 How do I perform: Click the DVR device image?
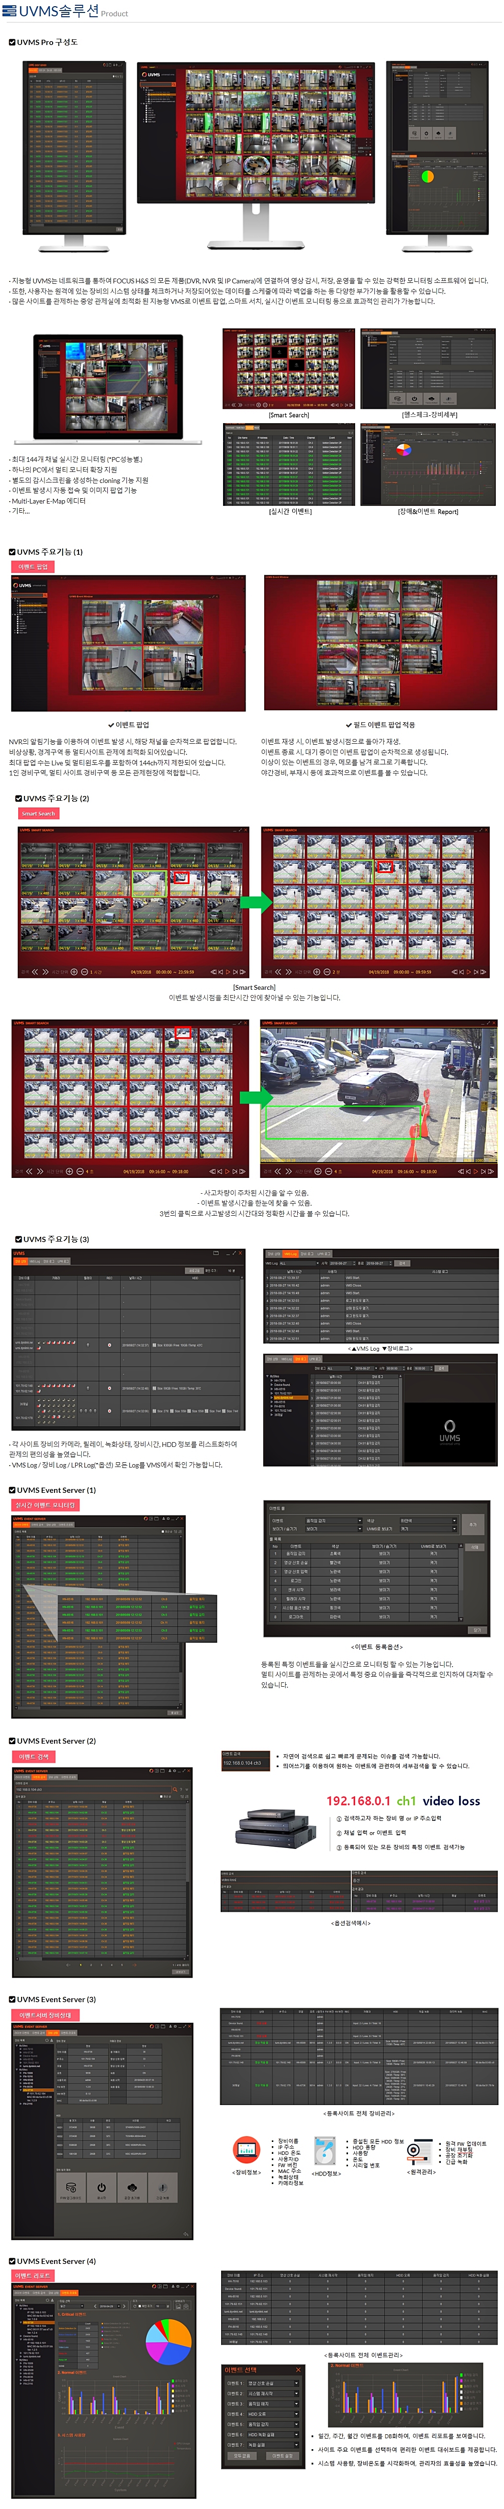click(274, 1827)
